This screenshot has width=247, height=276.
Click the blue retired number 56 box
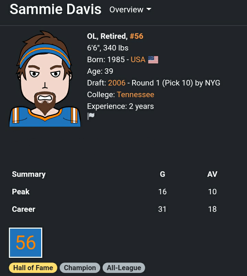(x=26, y=243)
